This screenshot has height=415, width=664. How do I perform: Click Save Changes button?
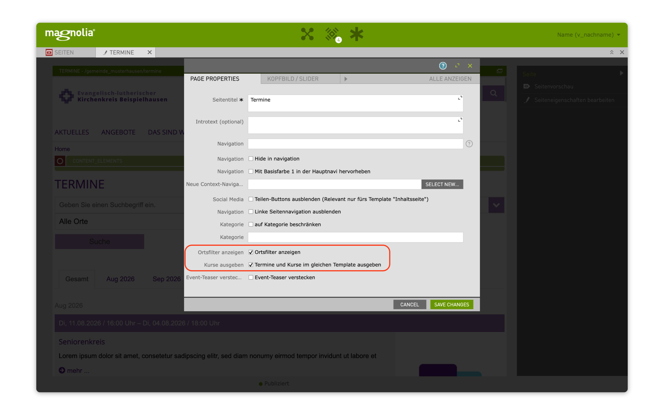(452, 305)
